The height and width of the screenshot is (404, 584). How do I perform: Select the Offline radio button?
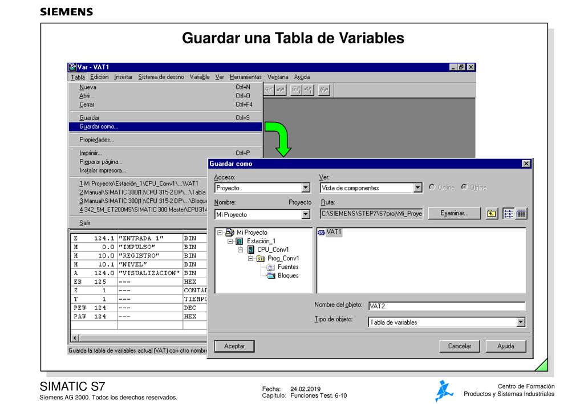pos(464,187)
